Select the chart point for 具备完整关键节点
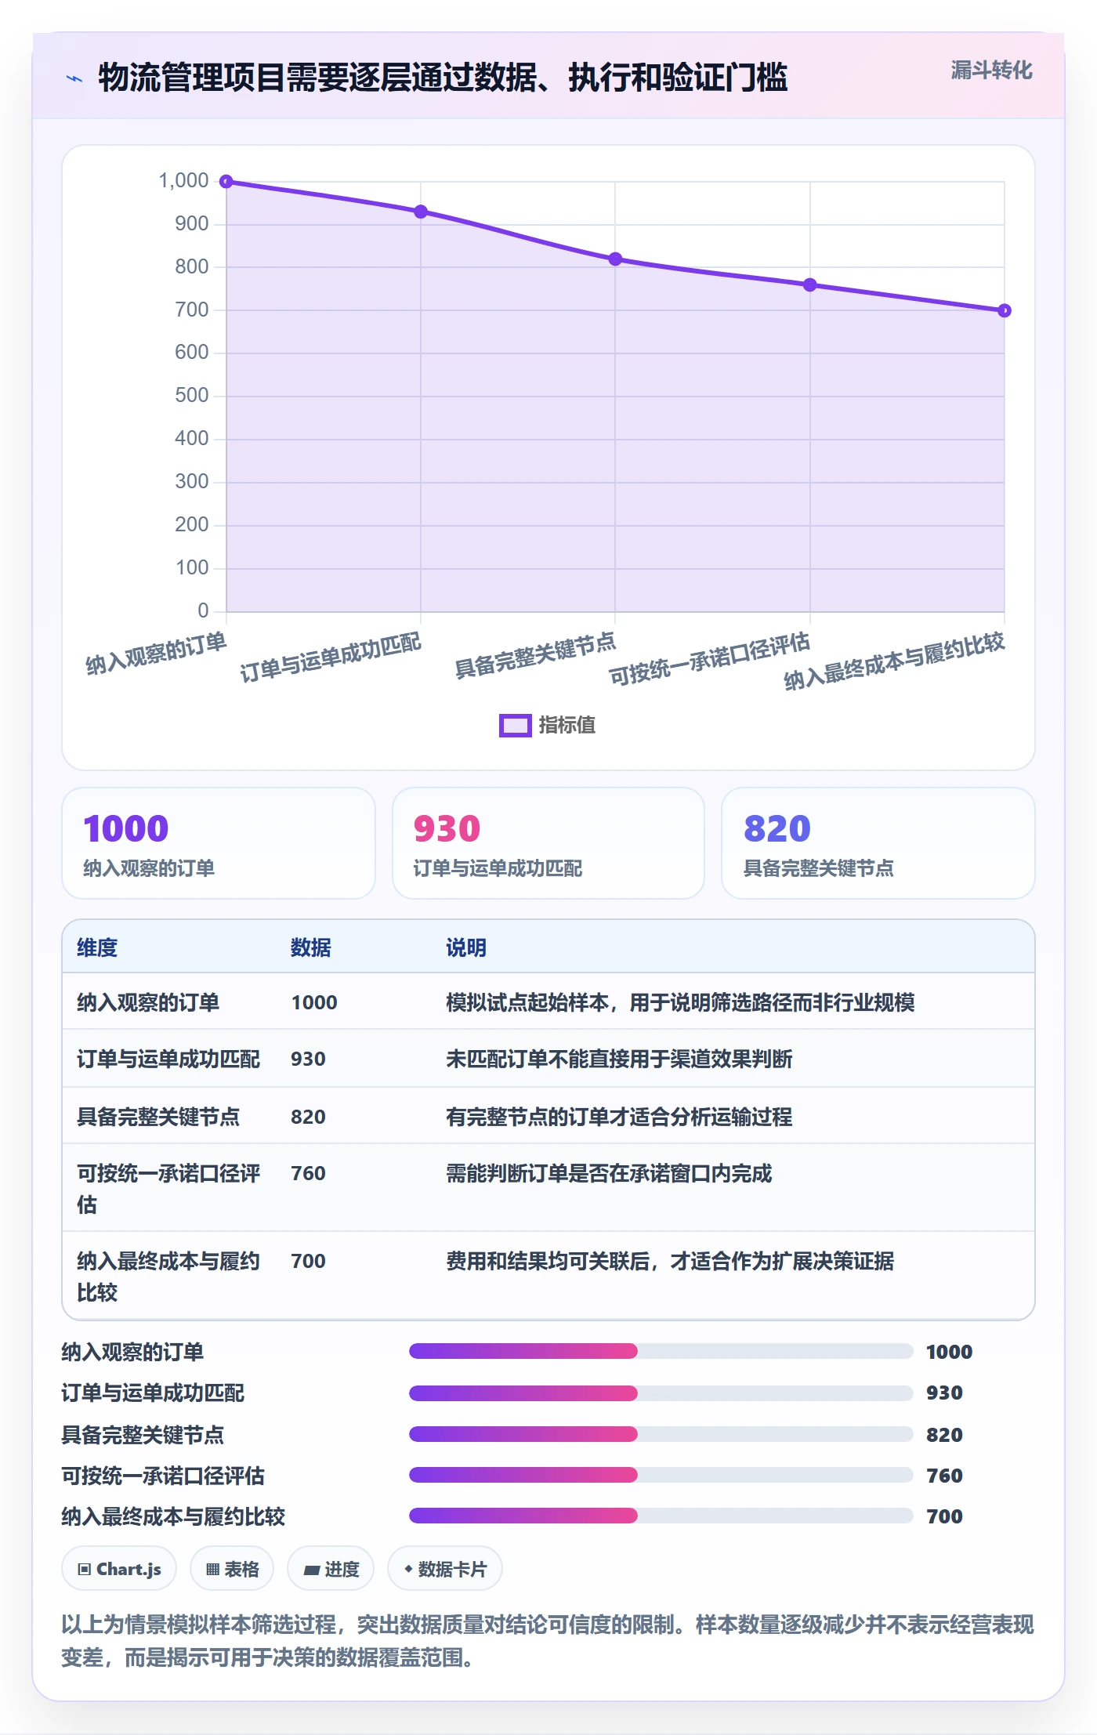The height and width of the screenshot is (1735, 1097). pos(615,259)
